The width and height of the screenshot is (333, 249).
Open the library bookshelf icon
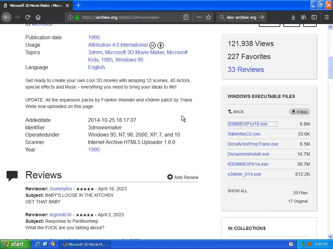(304, 17)
